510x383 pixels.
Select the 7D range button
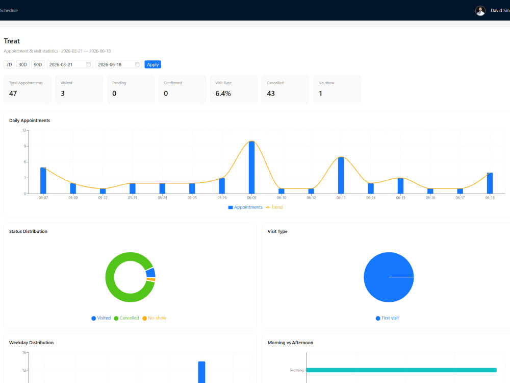click(x=9, y=64)
